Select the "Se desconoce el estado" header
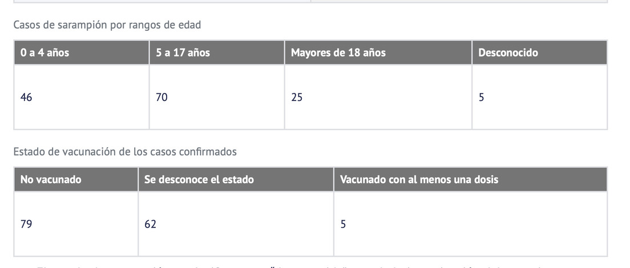The height and width of the screenshot is (268, 630). click(x=199, y=179)
